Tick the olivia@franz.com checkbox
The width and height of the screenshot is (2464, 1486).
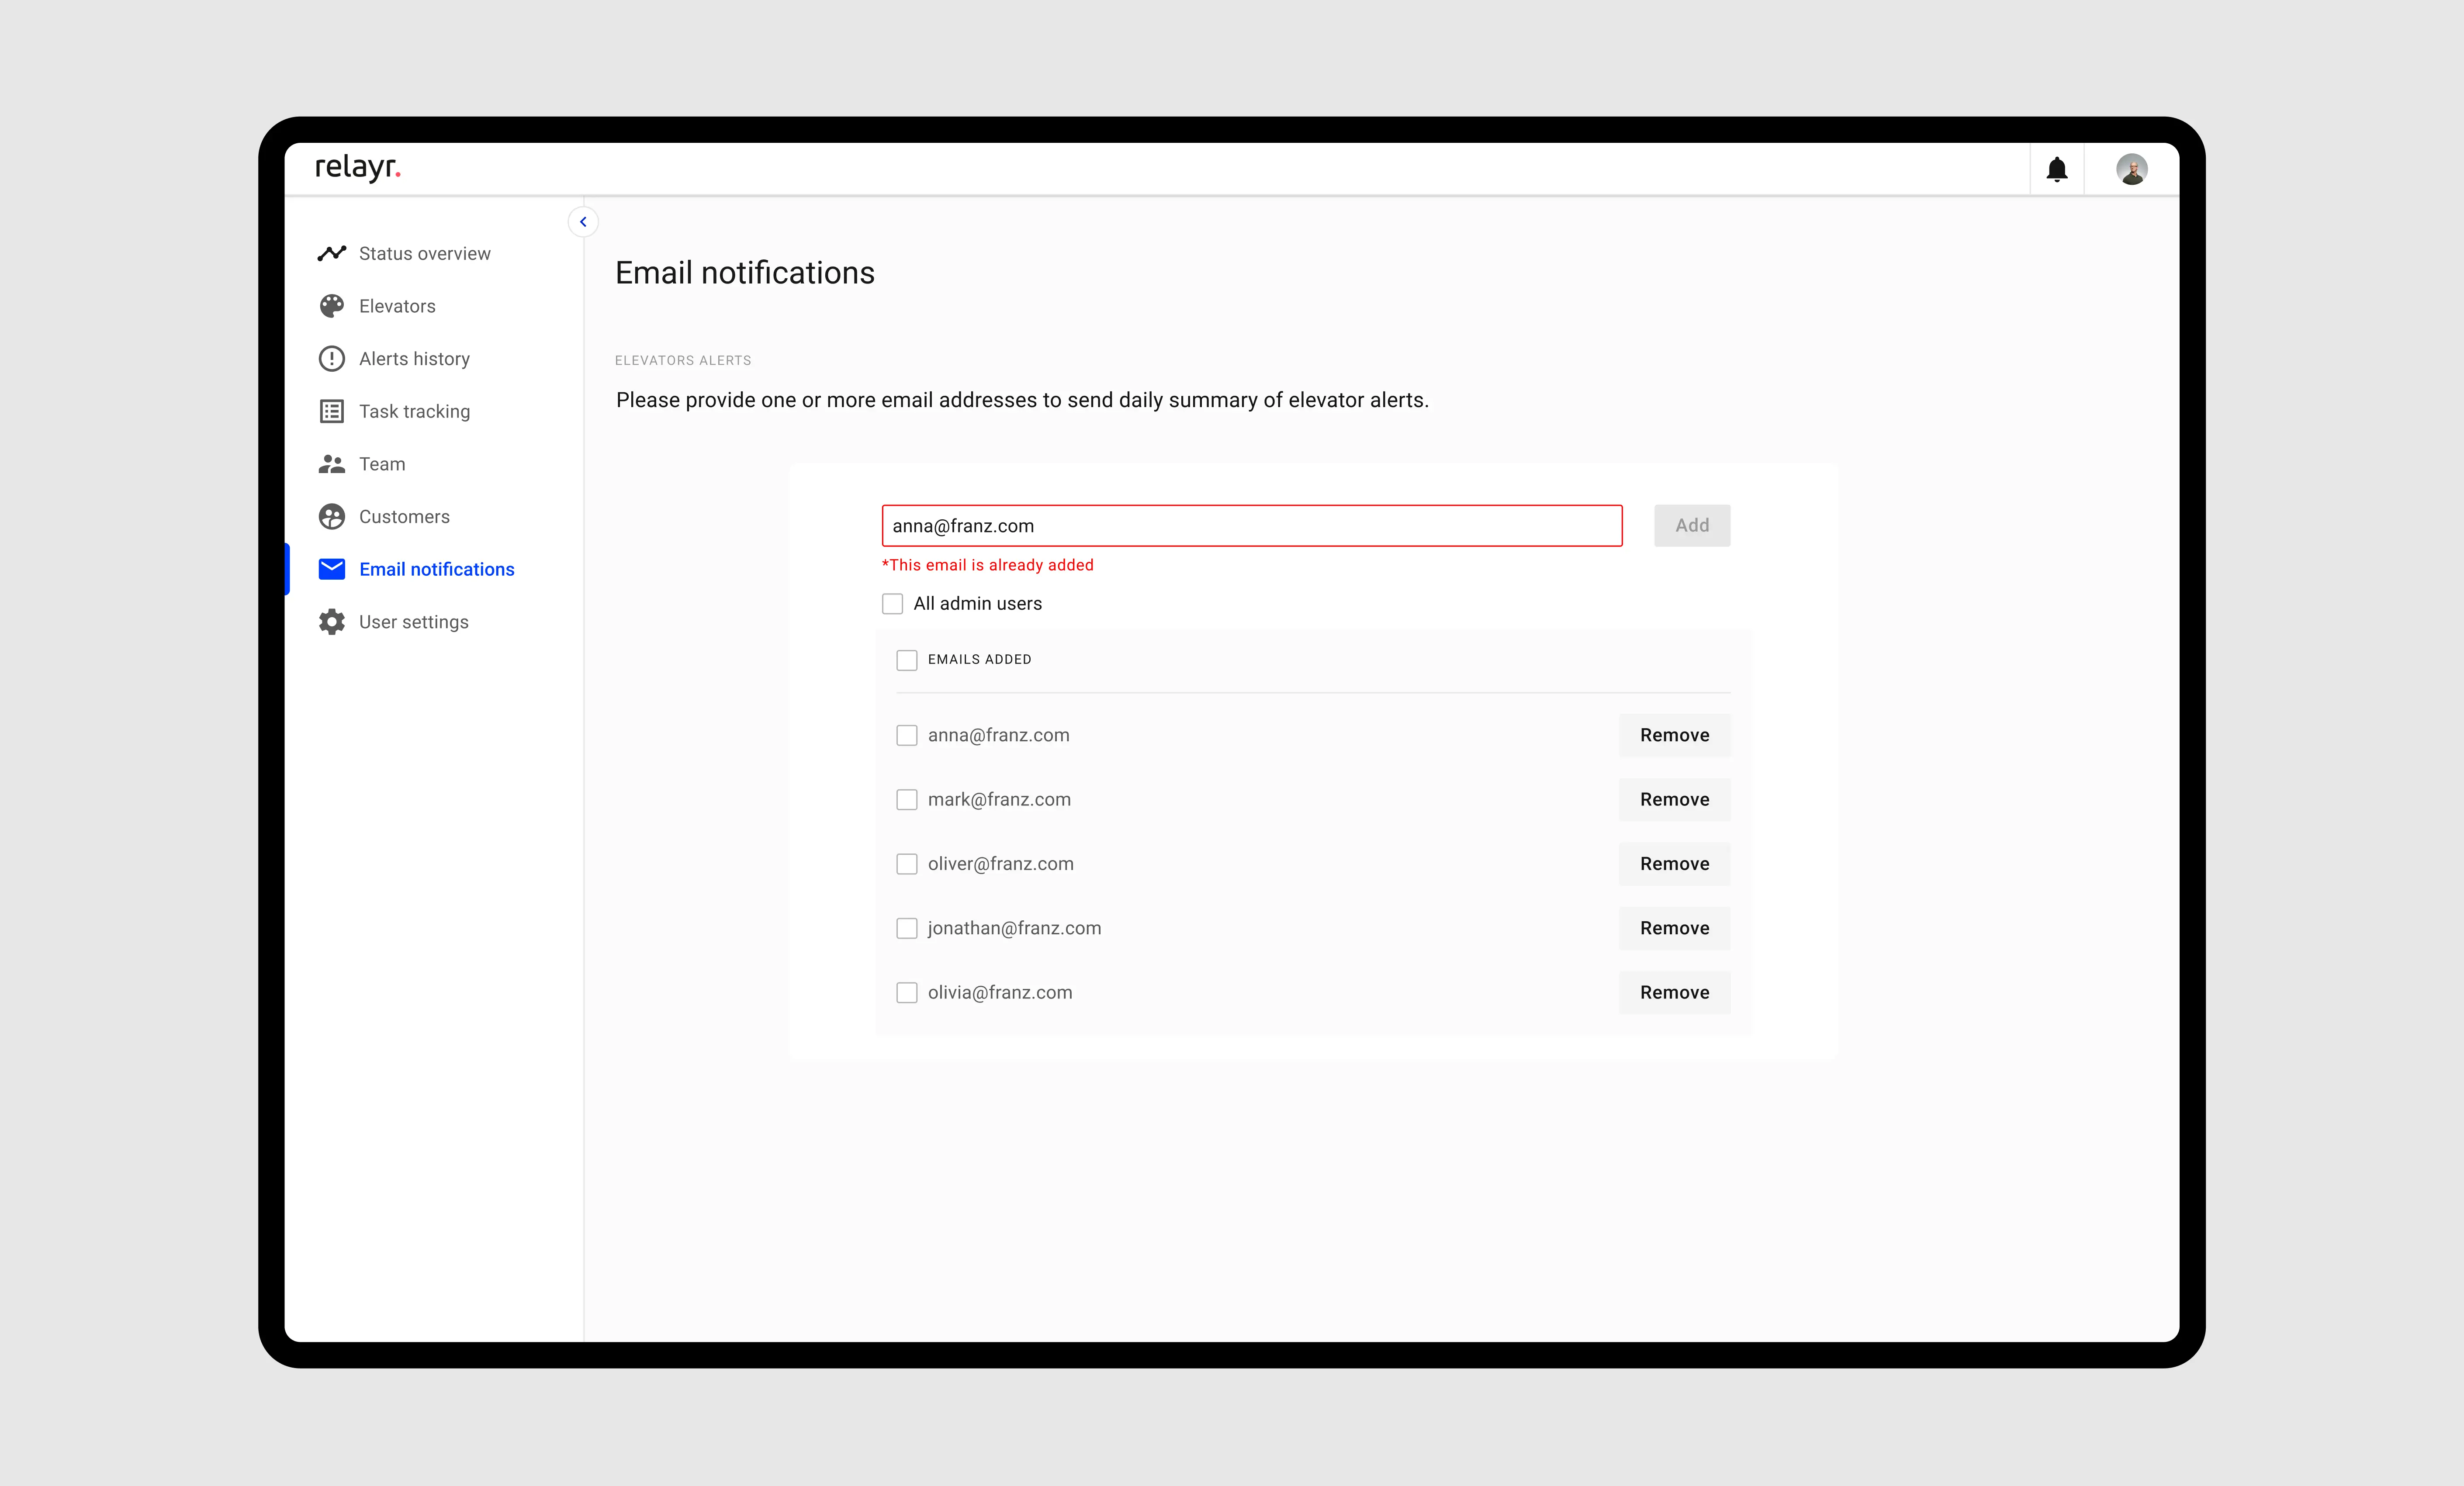pyautogui.click(x=906, y=993)
